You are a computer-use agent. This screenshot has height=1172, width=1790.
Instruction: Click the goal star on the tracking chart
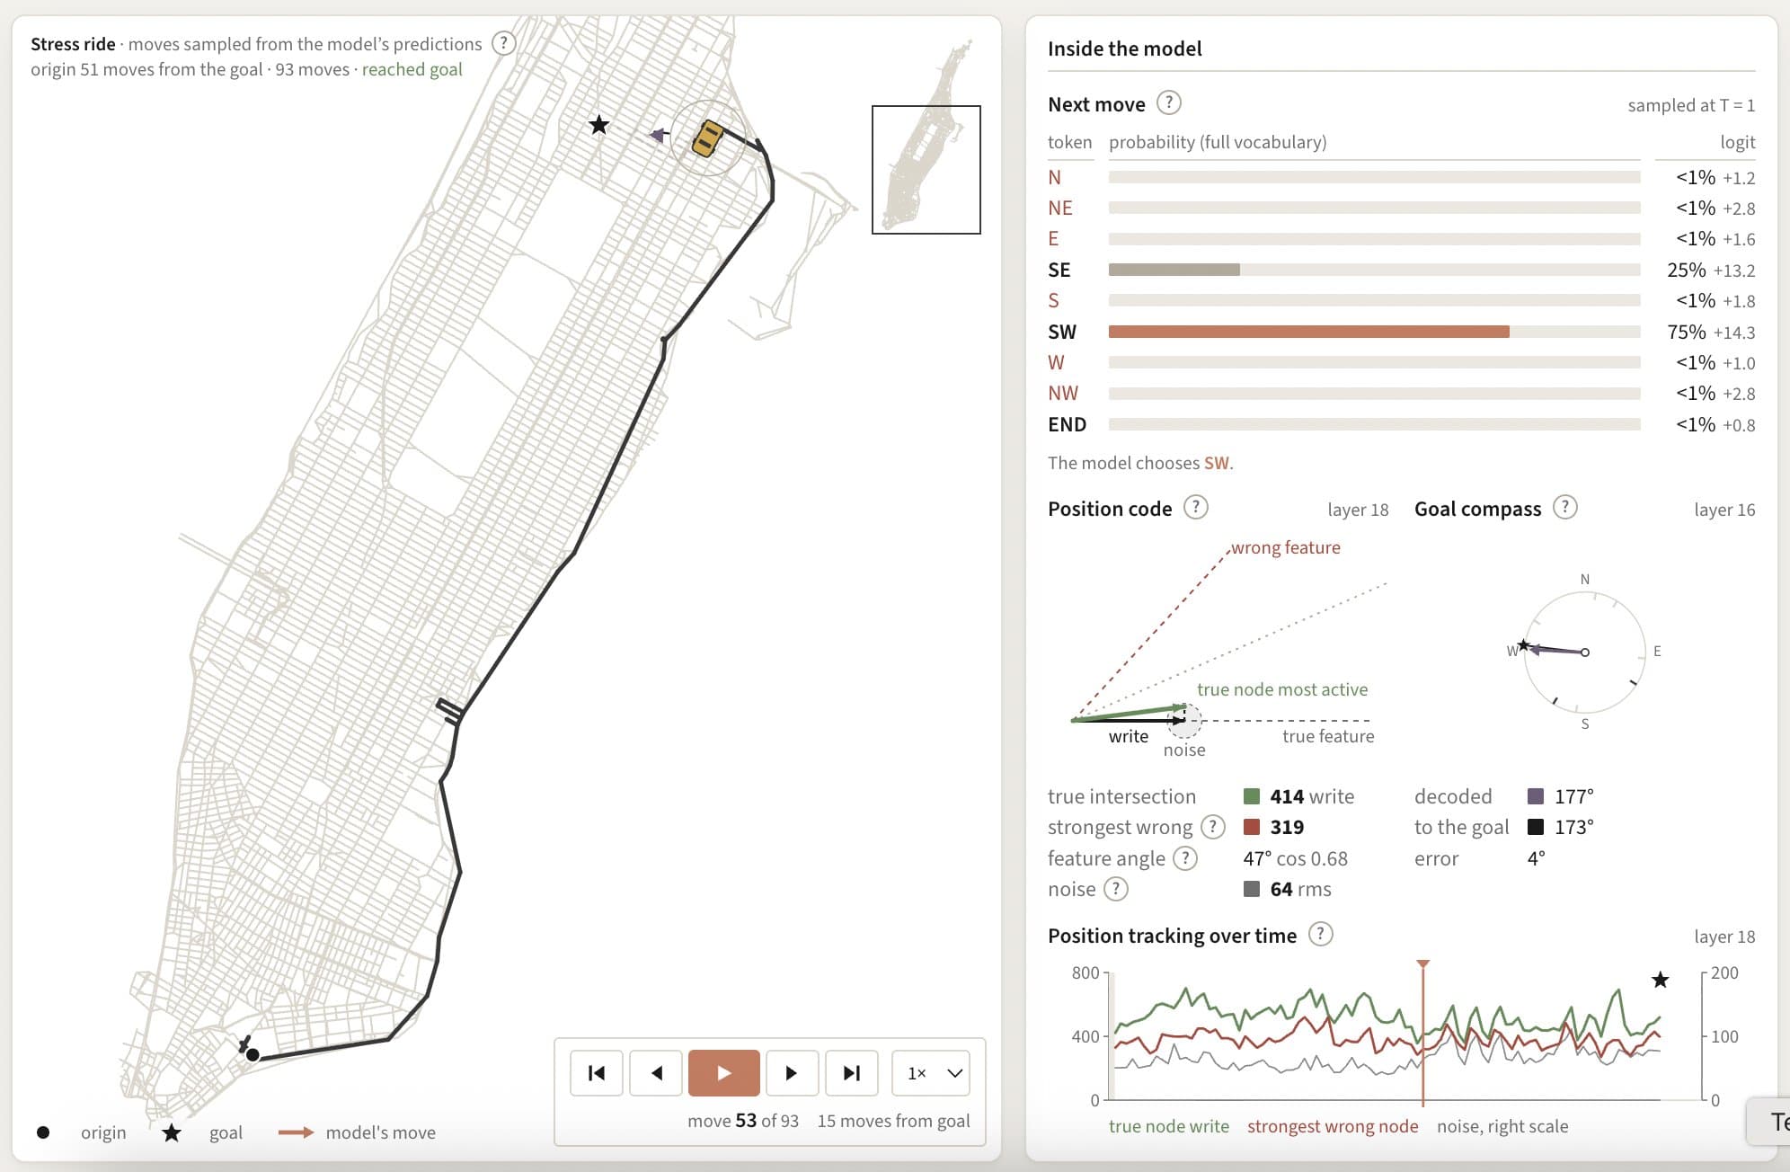tap(1661, 980)
